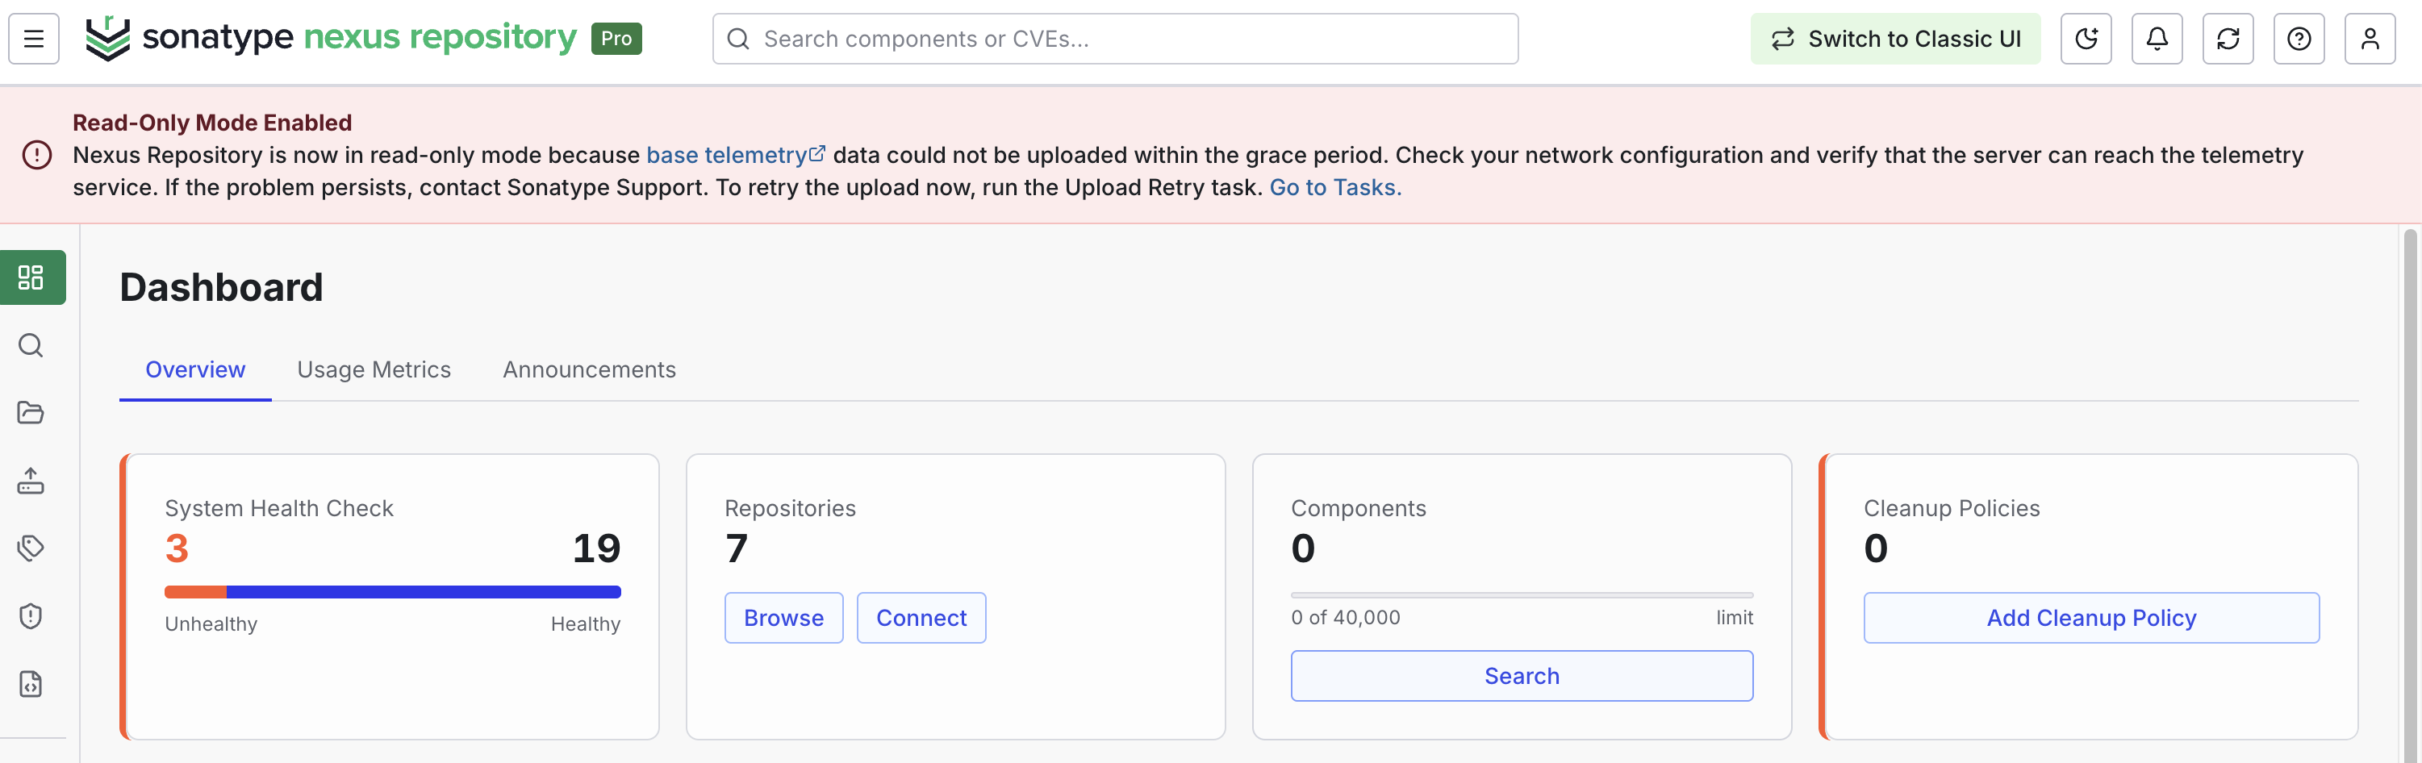Toggle the hamburger navigation menu
The image size is (2422, 763).
tap(34, 39)
